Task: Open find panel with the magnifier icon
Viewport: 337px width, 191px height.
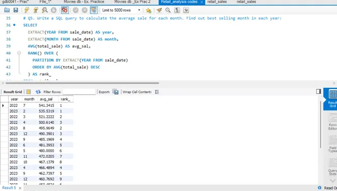Action: point(168,10)
